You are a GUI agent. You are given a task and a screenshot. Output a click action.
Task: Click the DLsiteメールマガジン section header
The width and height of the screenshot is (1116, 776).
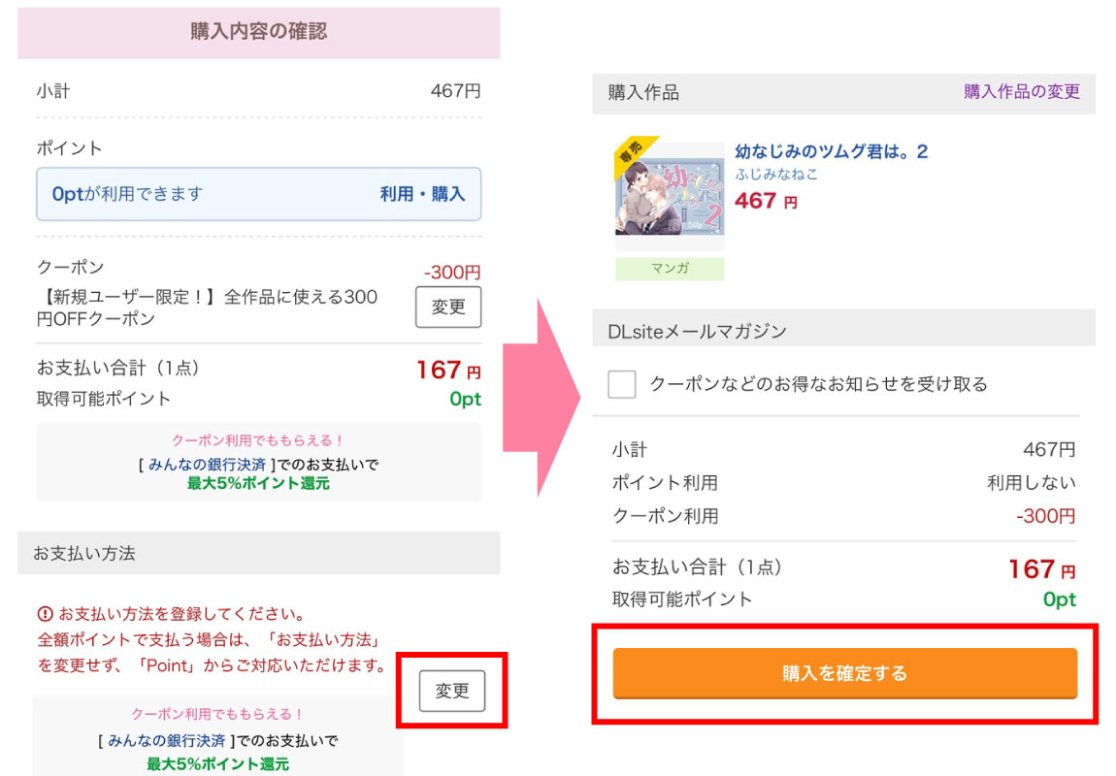(x=697, y=331)
